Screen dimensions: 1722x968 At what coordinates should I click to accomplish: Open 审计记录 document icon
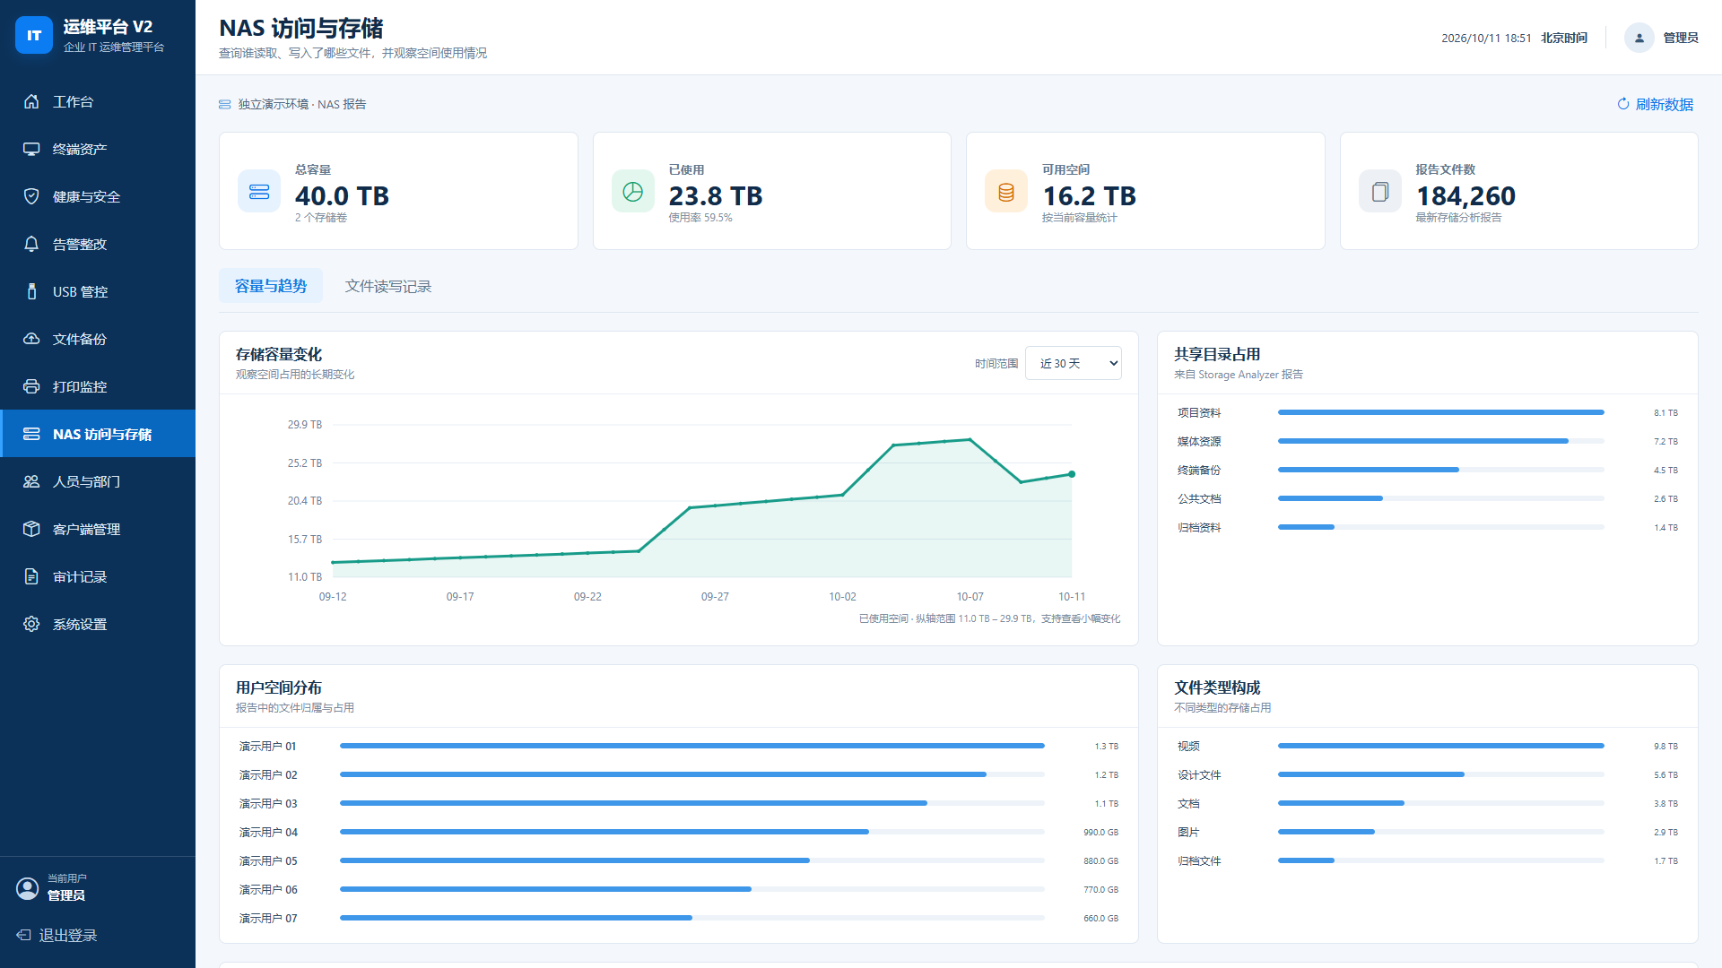pyautogui.click(x=31, y=576)
